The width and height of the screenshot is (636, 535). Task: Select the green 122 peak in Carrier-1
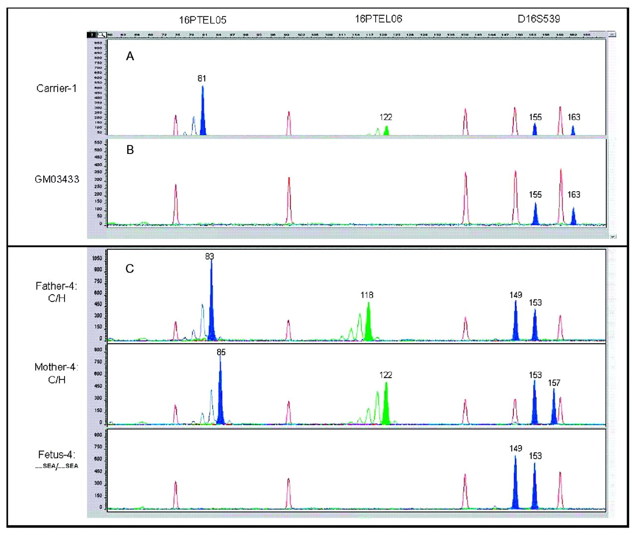pos(387,131)
